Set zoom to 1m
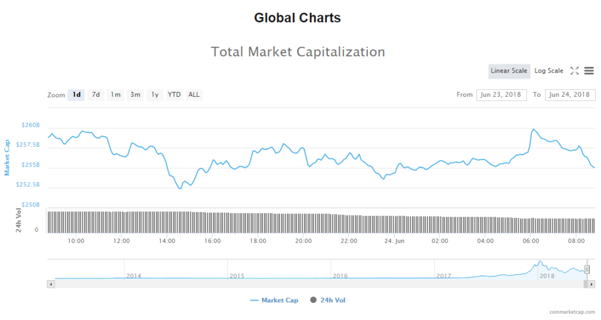601x320 pixels. [x=116, y=95]
